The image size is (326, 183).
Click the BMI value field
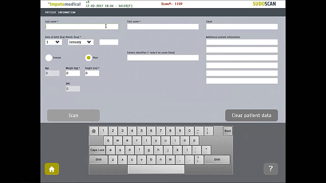[x=73, y=89]
